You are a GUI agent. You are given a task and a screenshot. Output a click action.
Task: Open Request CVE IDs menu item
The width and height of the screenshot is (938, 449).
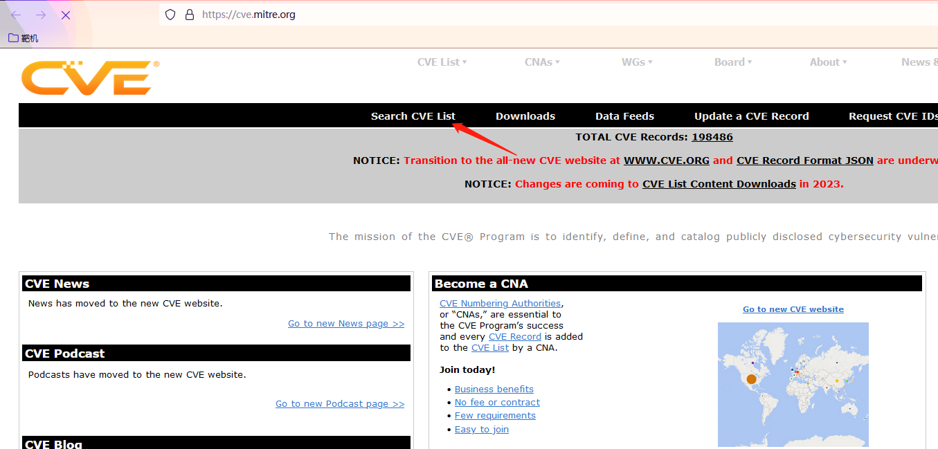tap(893, 116)
